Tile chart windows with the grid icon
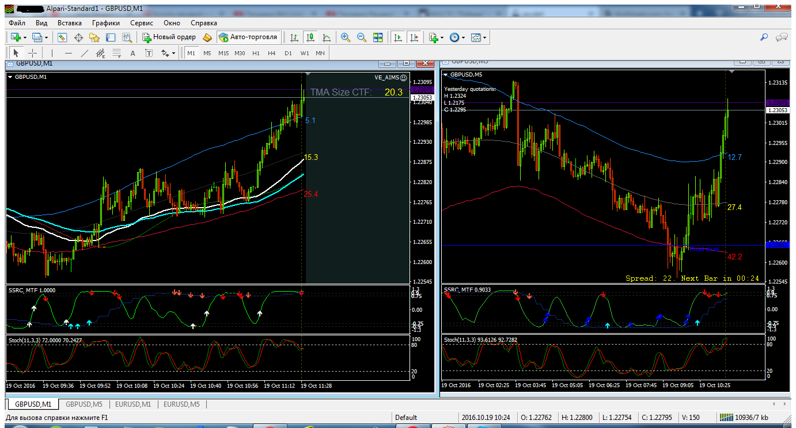The height and width of the screenshot is (428, 796). point(378,37)
